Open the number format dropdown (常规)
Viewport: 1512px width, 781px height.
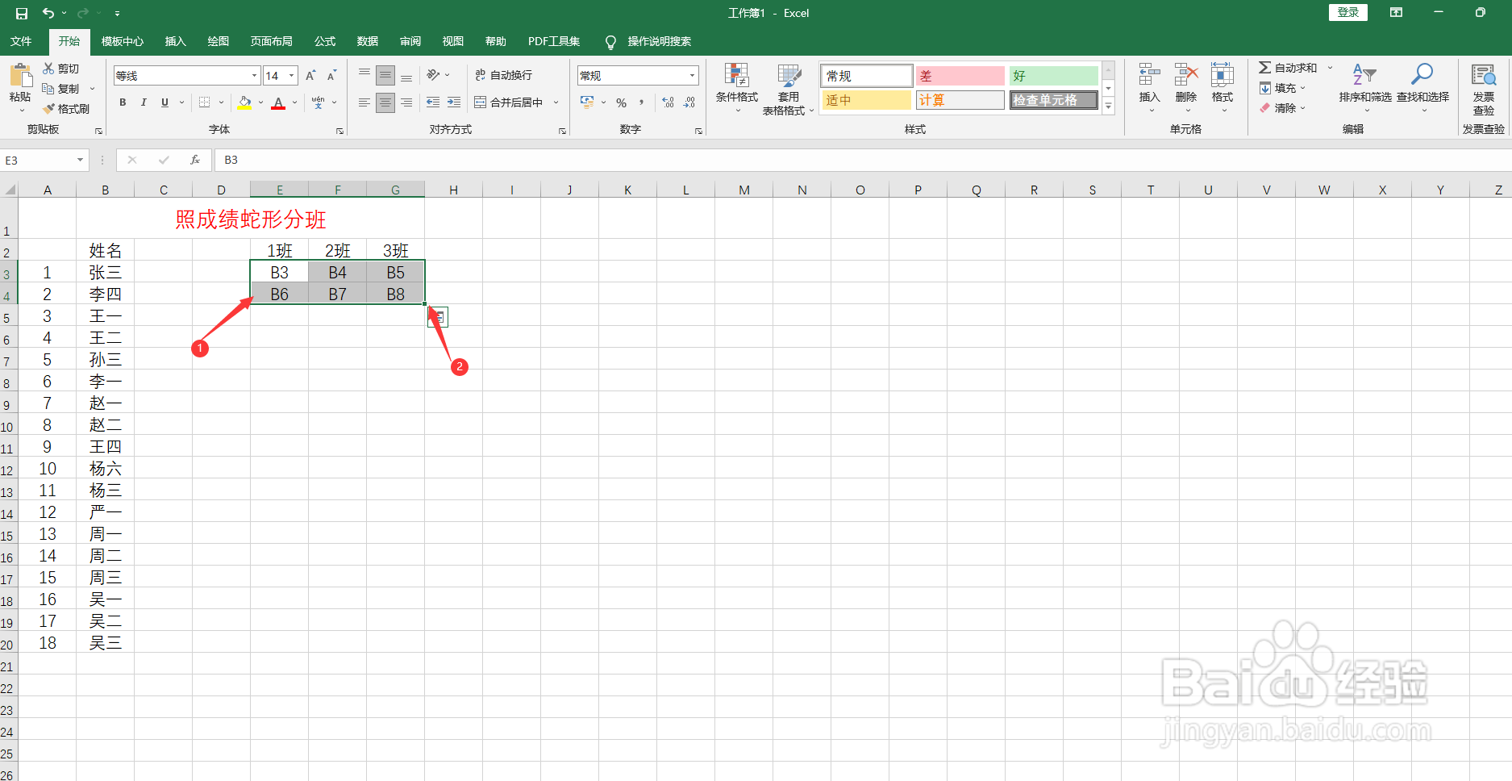[x=692, y=76]
